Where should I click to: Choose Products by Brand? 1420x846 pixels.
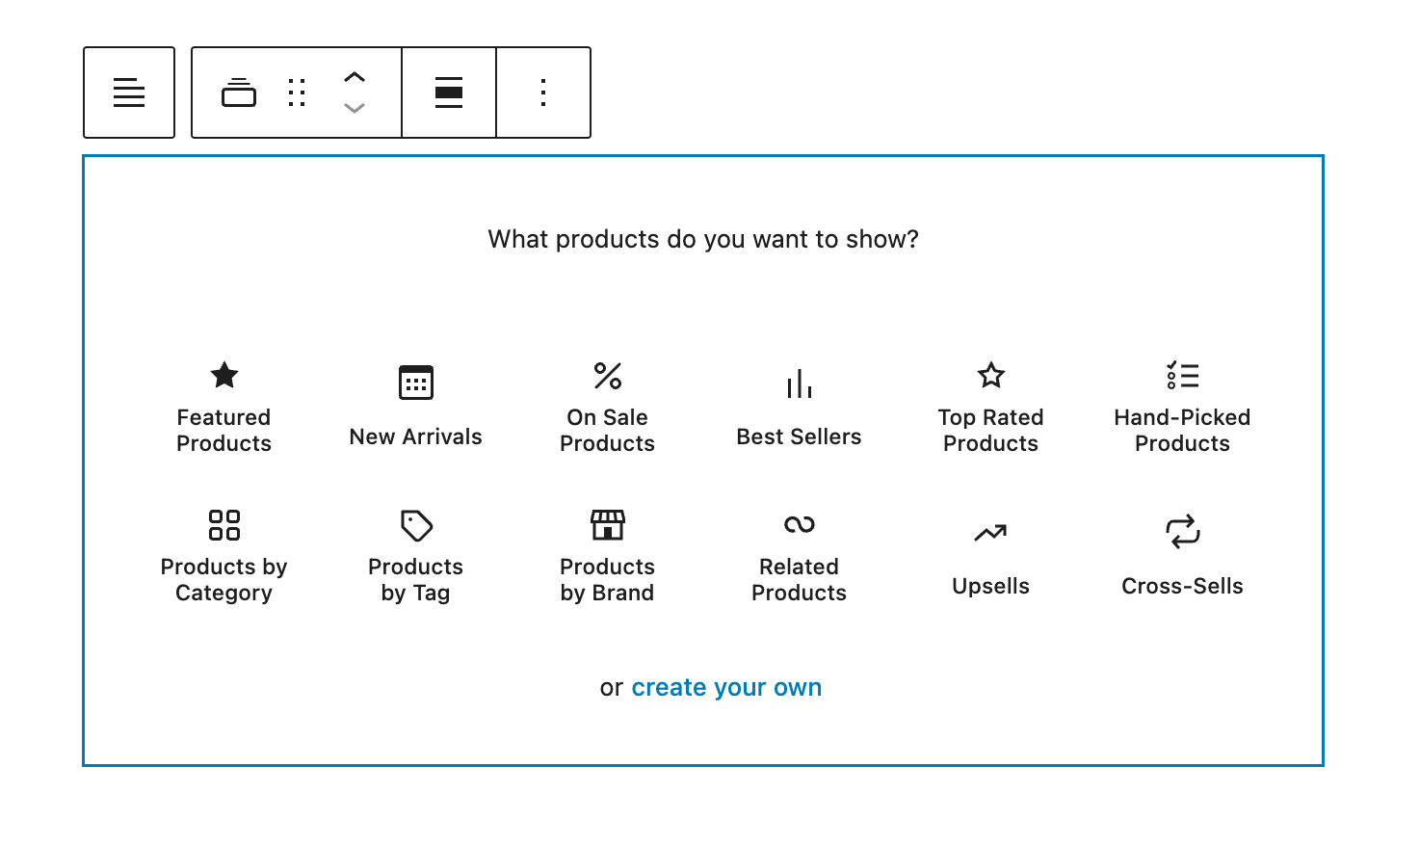click(x=607, y=554)
